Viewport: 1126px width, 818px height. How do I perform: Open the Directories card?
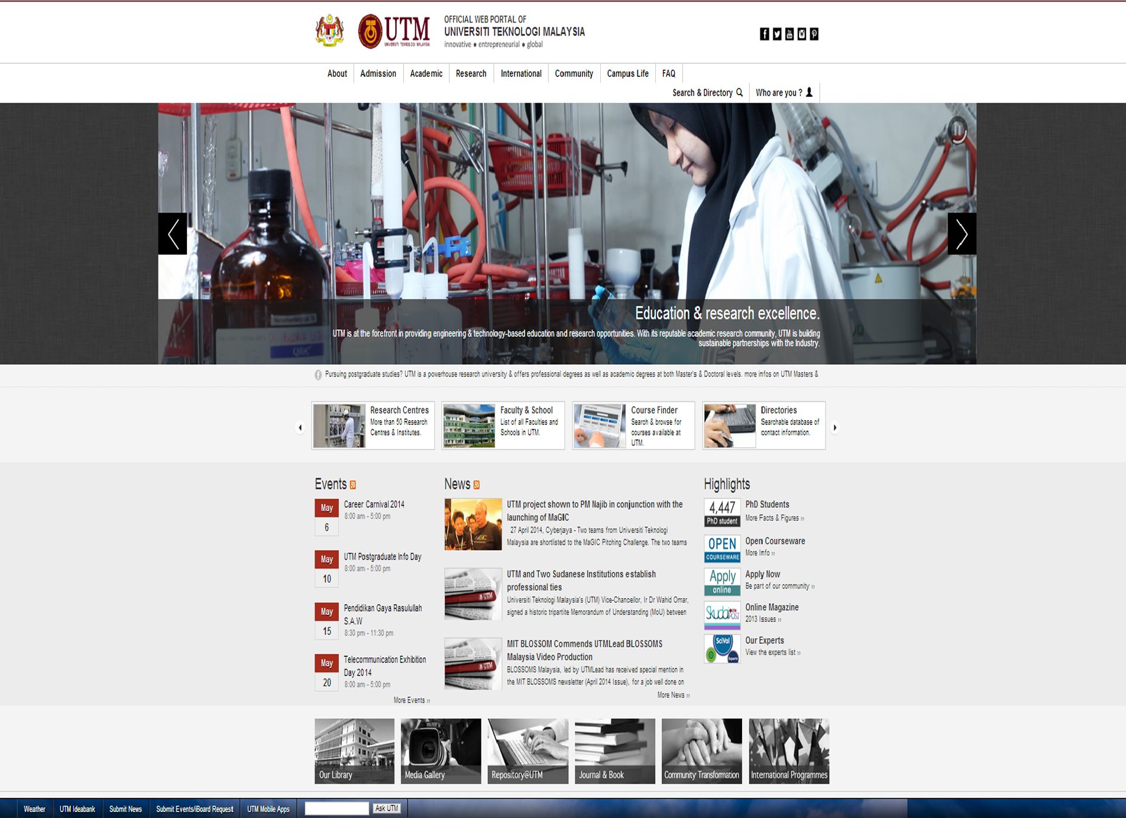(x=764, y=426)
